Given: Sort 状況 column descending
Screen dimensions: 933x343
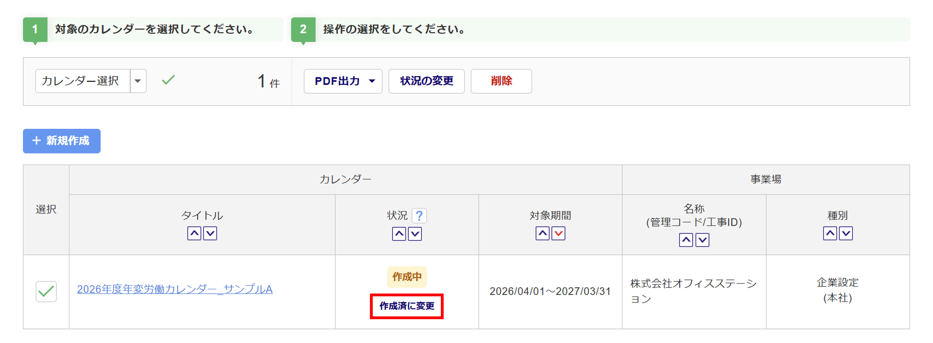Looking at the screenshot, I should tap(415, 234).
